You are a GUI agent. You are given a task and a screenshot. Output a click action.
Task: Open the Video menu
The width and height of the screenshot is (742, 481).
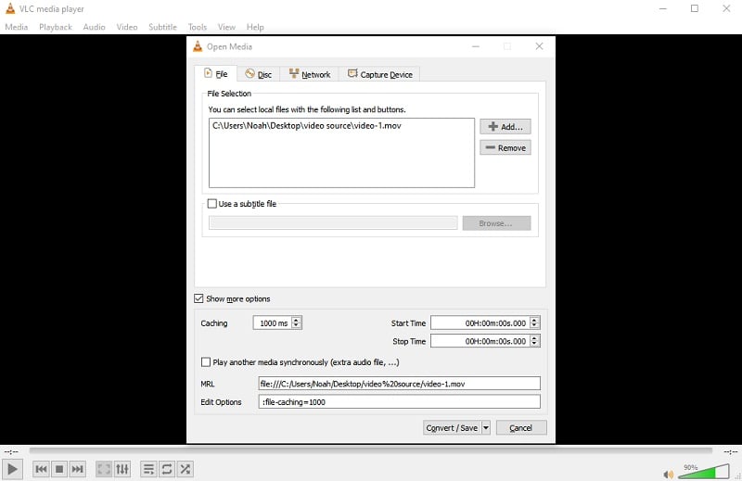tap(127, 27)
